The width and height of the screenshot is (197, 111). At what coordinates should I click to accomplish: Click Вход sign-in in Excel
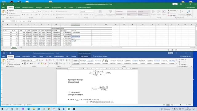175,4
